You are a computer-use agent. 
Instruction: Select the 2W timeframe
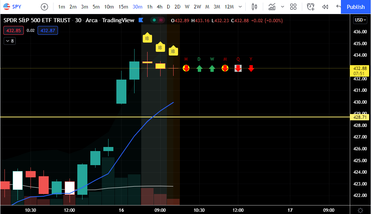pyautogui.click(x=197, y=7)
